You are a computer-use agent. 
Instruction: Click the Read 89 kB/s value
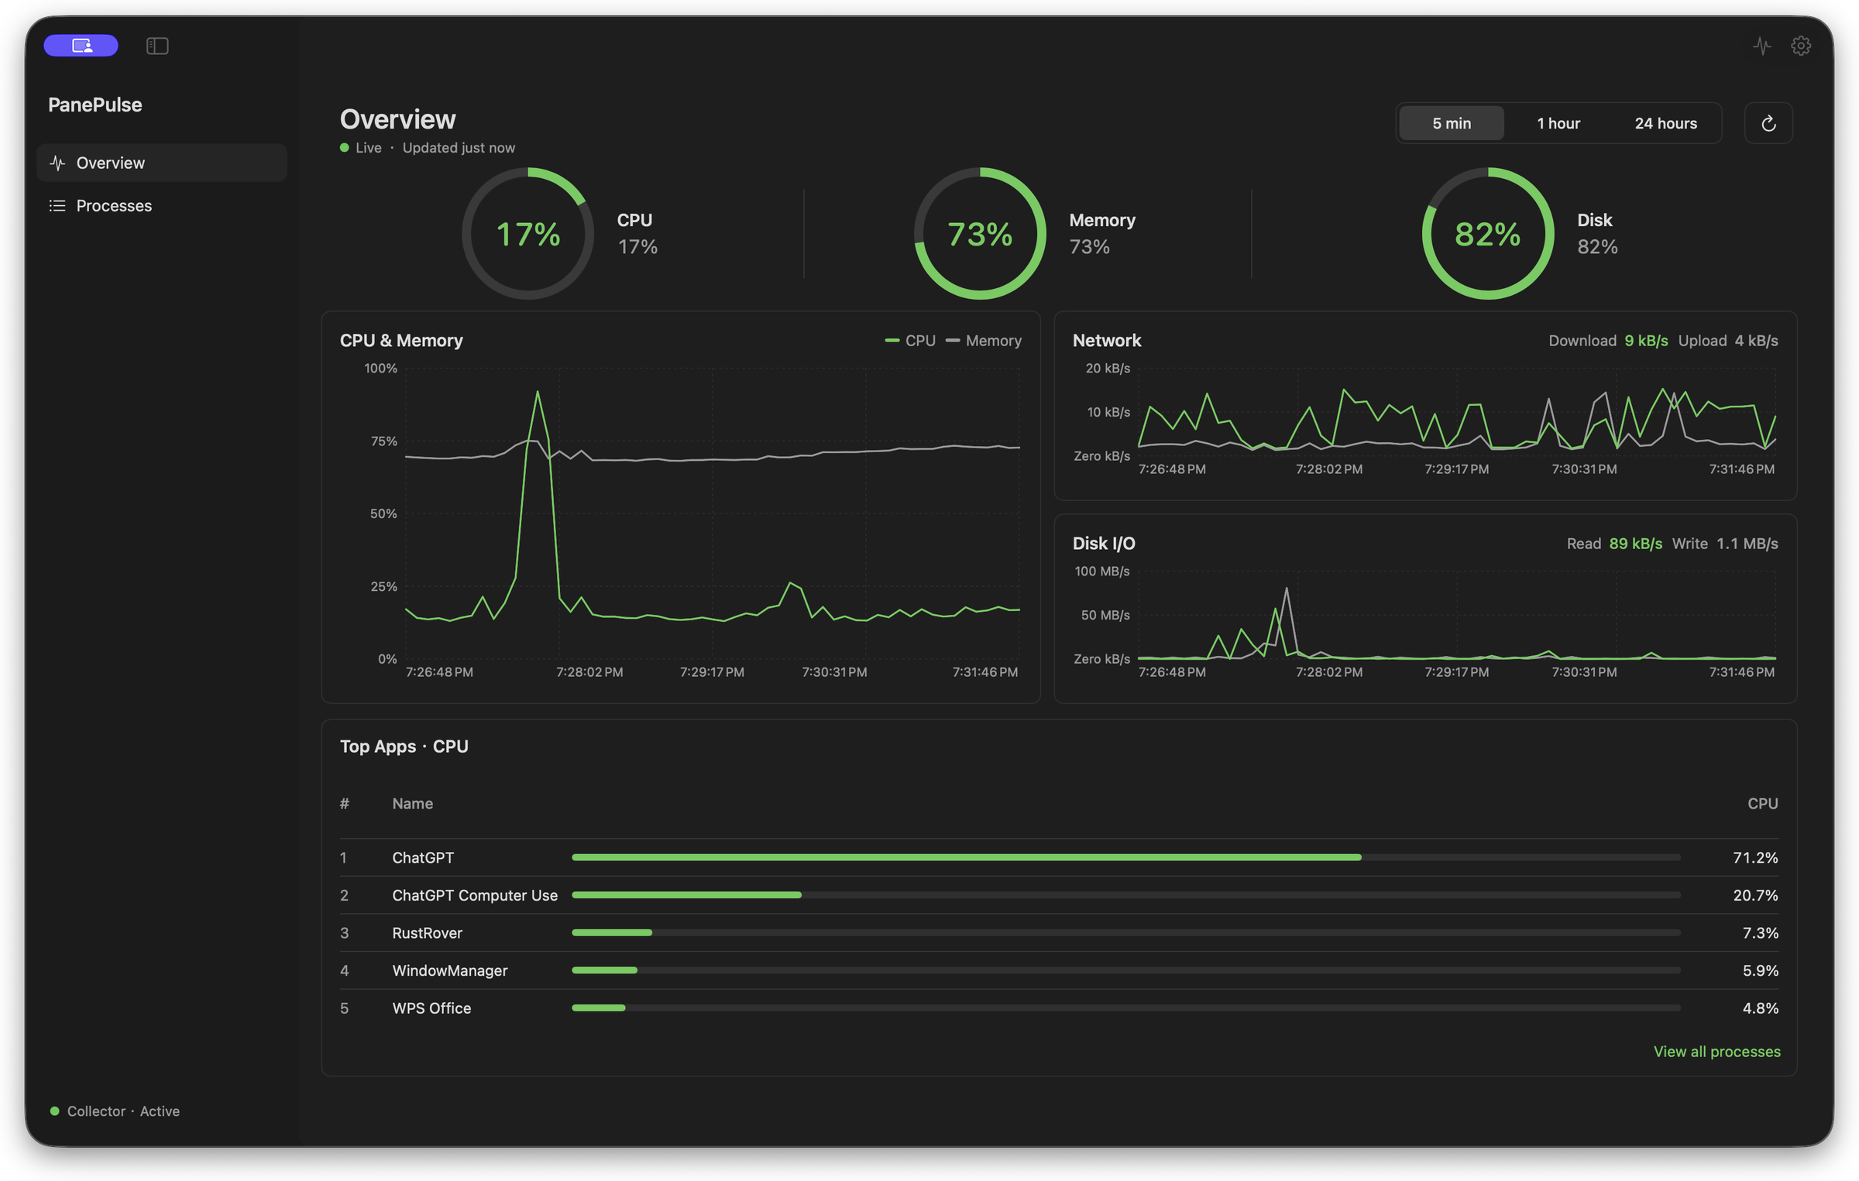(x=1635, y=544)
